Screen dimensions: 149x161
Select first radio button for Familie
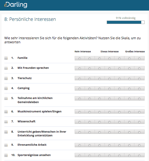80,59
